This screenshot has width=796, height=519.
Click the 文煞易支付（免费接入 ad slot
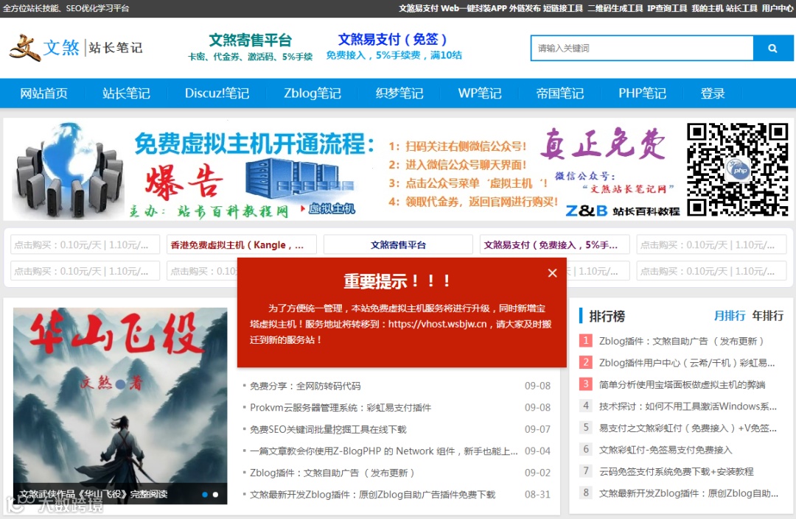pyautogui.click(x=555, y=245)
